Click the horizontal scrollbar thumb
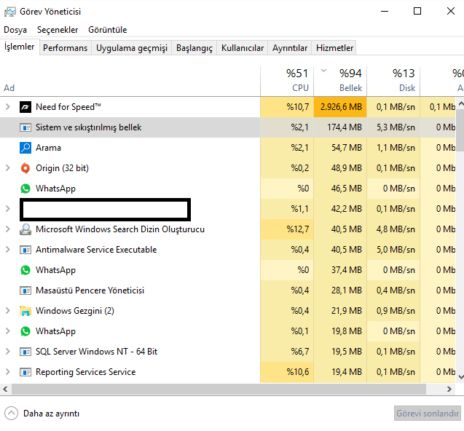This screenshot has width=464, height=431. pos(219,389)
